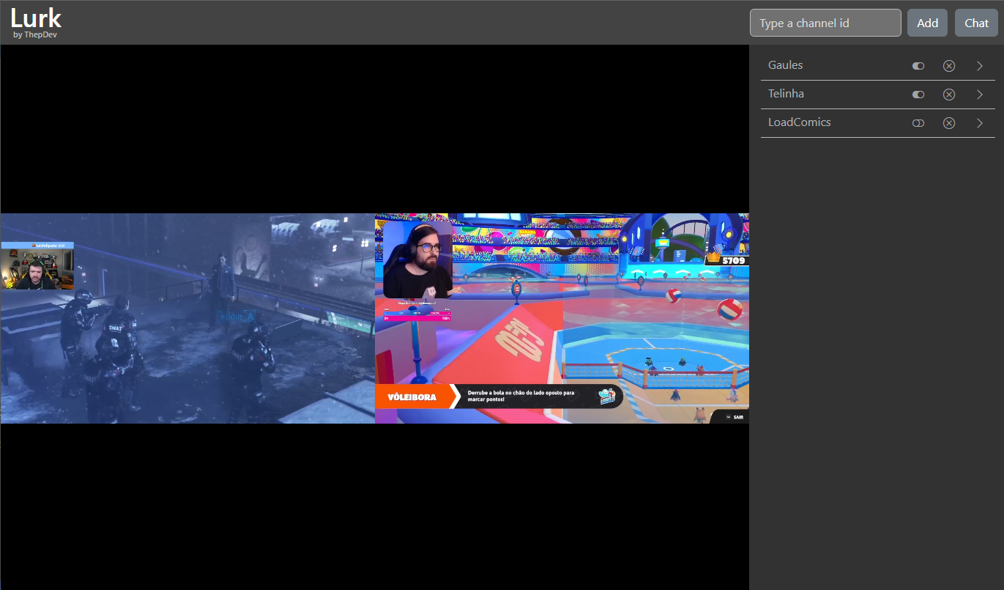Viewport: 1004px width, 590px height.
Task: Click the bearded streamer webcam overlay
Action: tap(418, 259)
